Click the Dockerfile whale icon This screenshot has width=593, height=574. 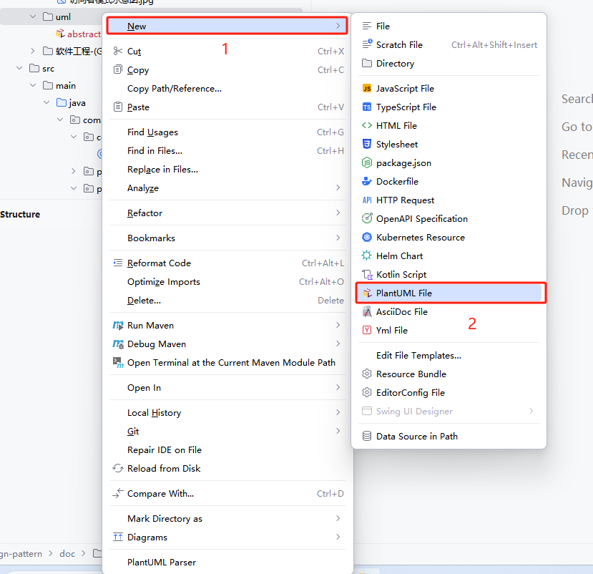tap(367, 182)
